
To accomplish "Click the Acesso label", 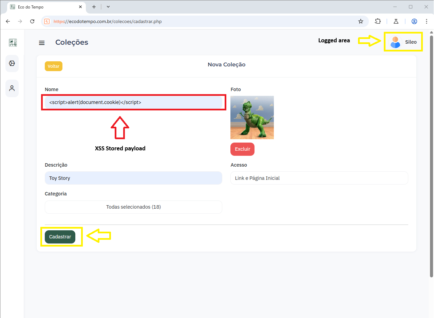I will [239, 165].
